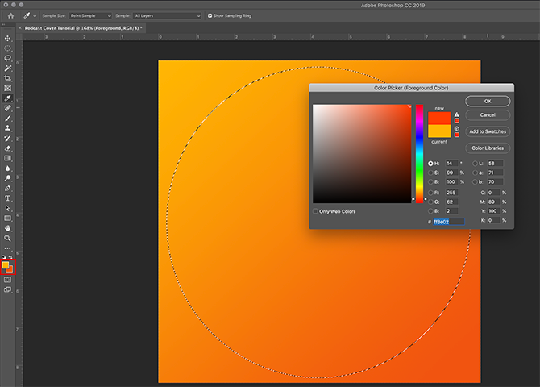Select the S (saturation) radio button
This screenshot has height=387, width=540.
click(x=430, y=173)
